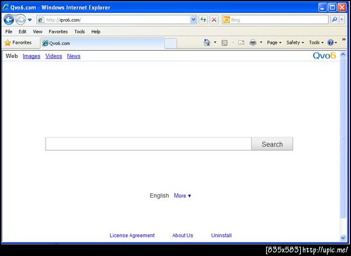Image resolution: width=351 pixels, height=256 pixels.
Task: Open the Tools menu in menu bar
Action: point(80,32)
